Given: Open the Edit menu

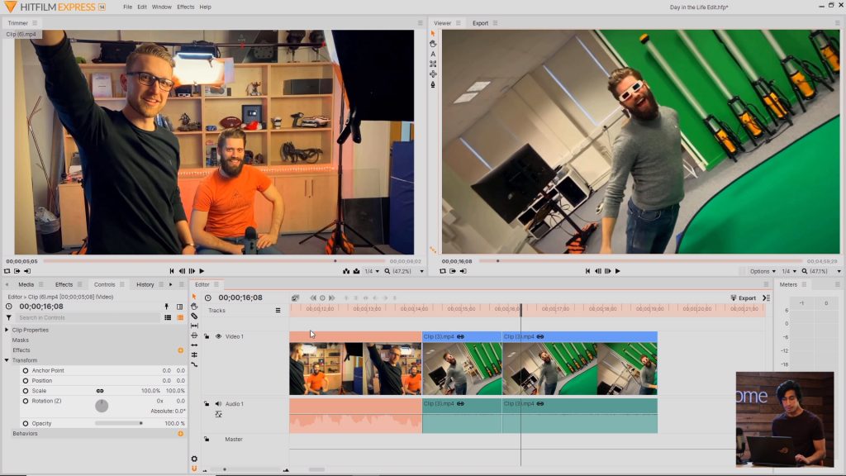Looking at the screenshot, I should (x=142, y=7).
